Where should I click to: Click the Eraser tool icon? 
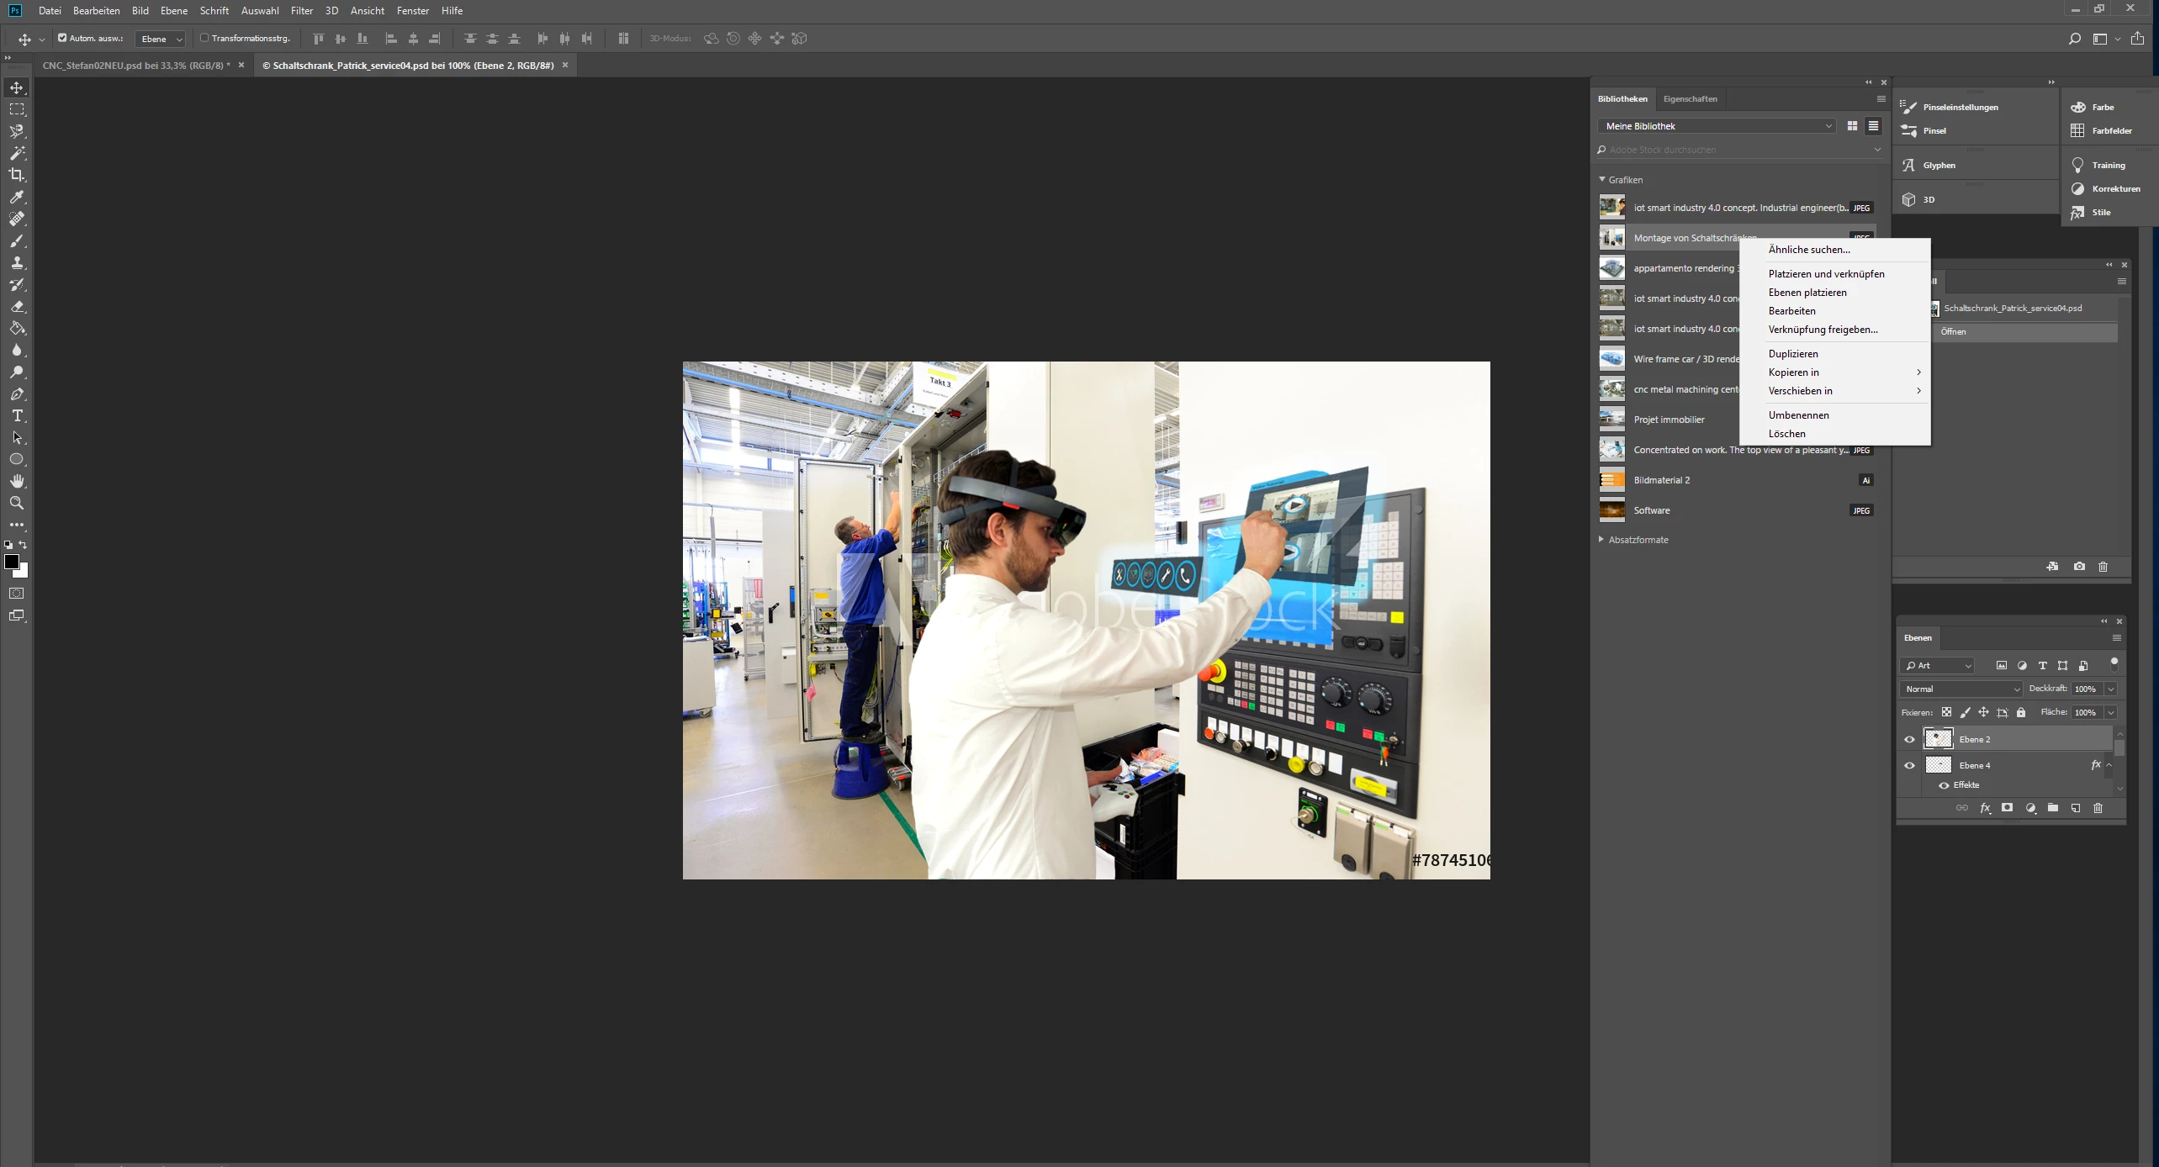(17, 307)
